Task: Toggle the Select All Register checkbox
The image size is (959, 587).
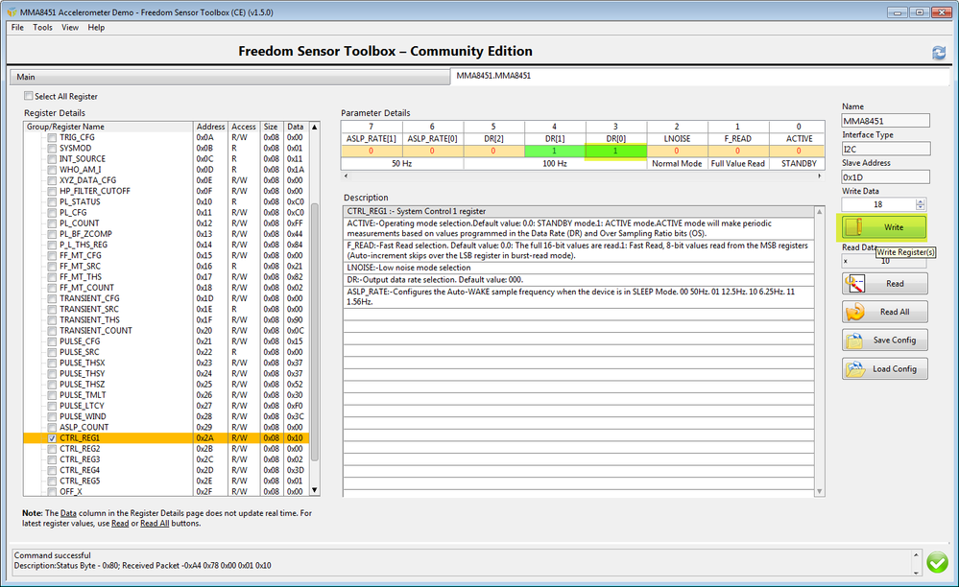Action: 29,96
